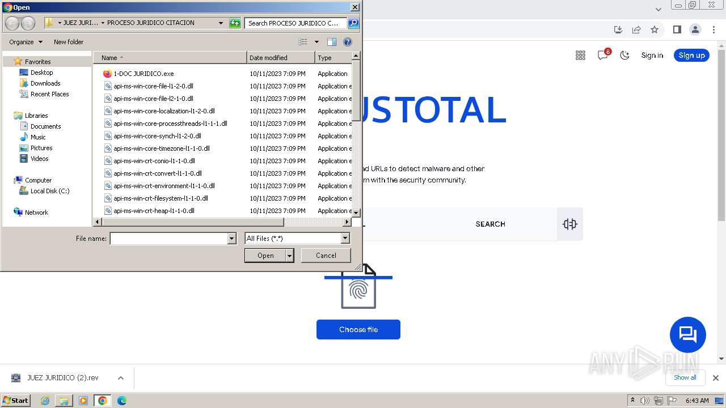
Task: Expand Chrome tab search chevron
Action: [659, 9]
